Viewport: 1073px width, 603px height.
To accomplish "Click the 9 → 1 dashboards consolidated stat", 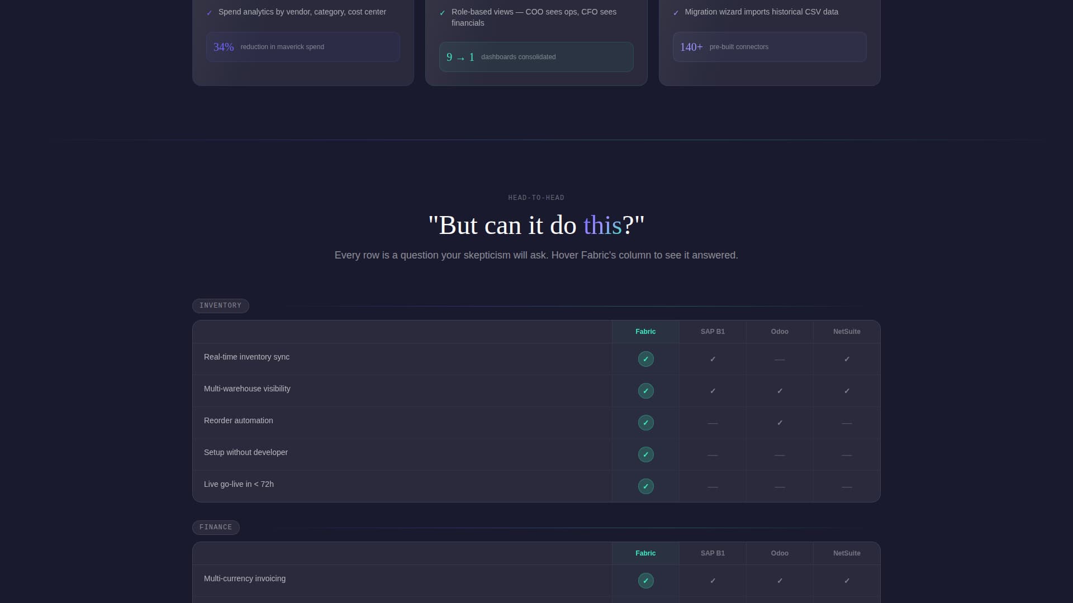I will coord(536,57).
